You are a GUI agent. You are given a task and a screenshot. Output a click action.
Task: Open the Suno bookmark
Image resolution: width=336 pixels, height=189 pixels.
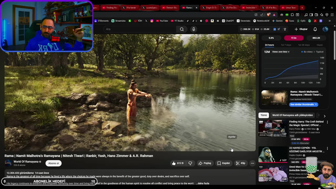(x=290, y=21)
